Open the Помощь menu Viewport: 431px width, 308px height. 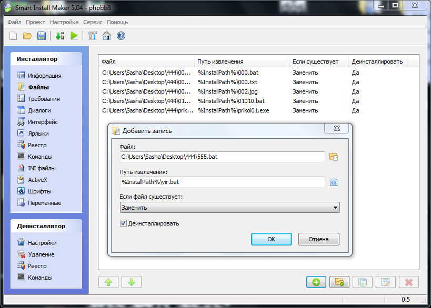click(x=117, y=22)
